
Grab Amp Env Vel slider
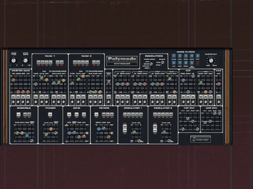[219, 113]
